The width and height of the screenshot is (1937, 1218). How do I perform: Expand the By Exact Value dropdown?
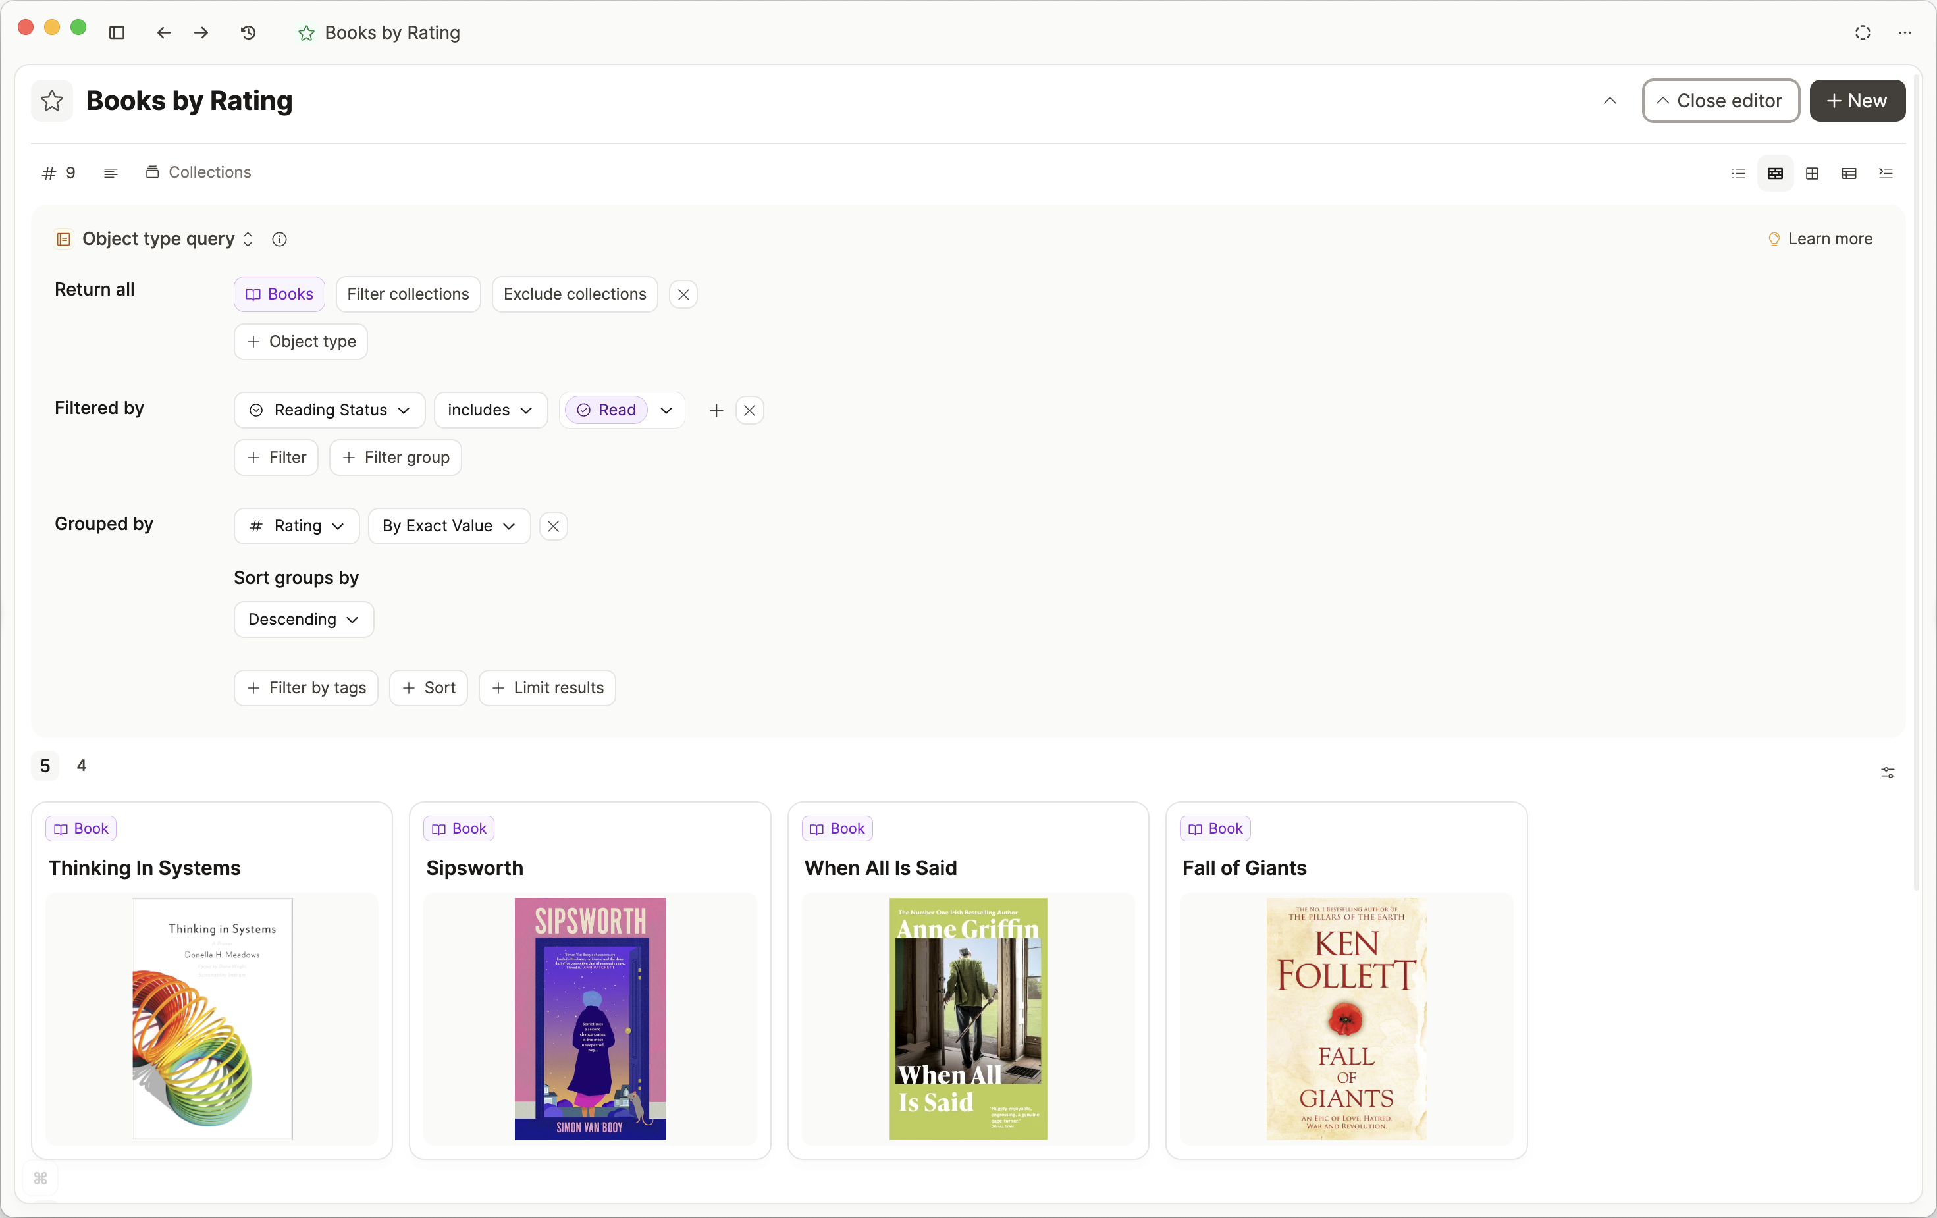tap(449, 526)
